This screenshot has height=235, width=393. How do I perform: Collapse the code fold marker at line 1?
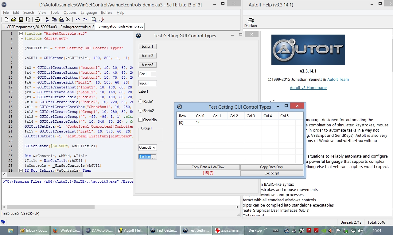tap(21, 34)
